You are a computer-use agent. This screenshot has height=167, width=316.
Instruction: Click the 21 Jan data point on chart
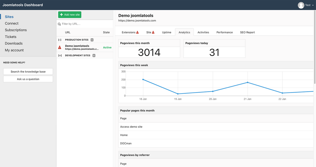[248, 82]
